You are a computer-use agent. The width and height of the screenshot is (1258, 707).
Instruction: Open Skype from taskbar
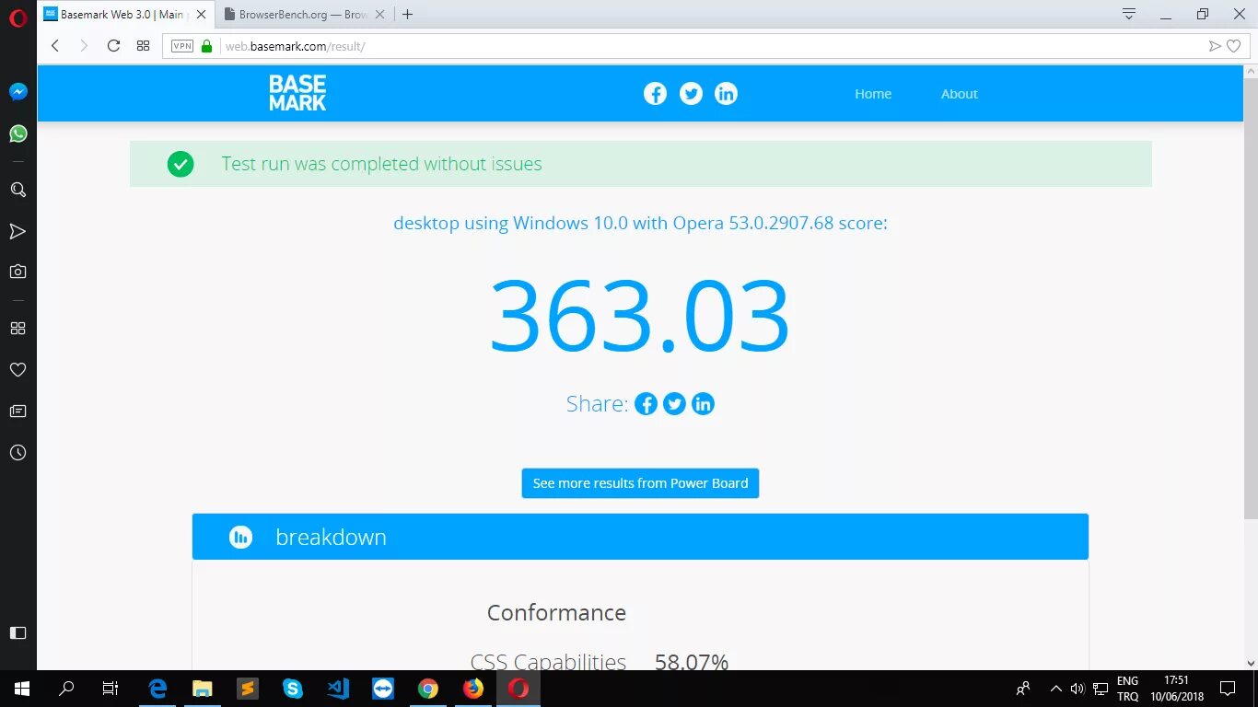point(293,689)
